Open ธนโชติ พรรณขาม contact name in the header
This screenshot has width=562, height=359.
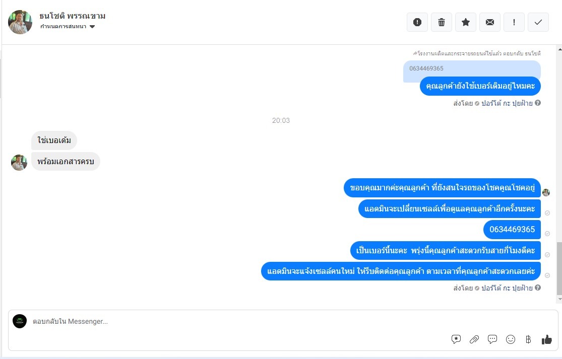(x=73, y=16)
